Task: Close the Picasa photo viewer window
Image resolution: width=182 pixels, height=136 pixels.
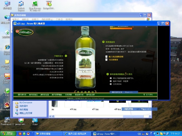Action: (x=167, y=24)
